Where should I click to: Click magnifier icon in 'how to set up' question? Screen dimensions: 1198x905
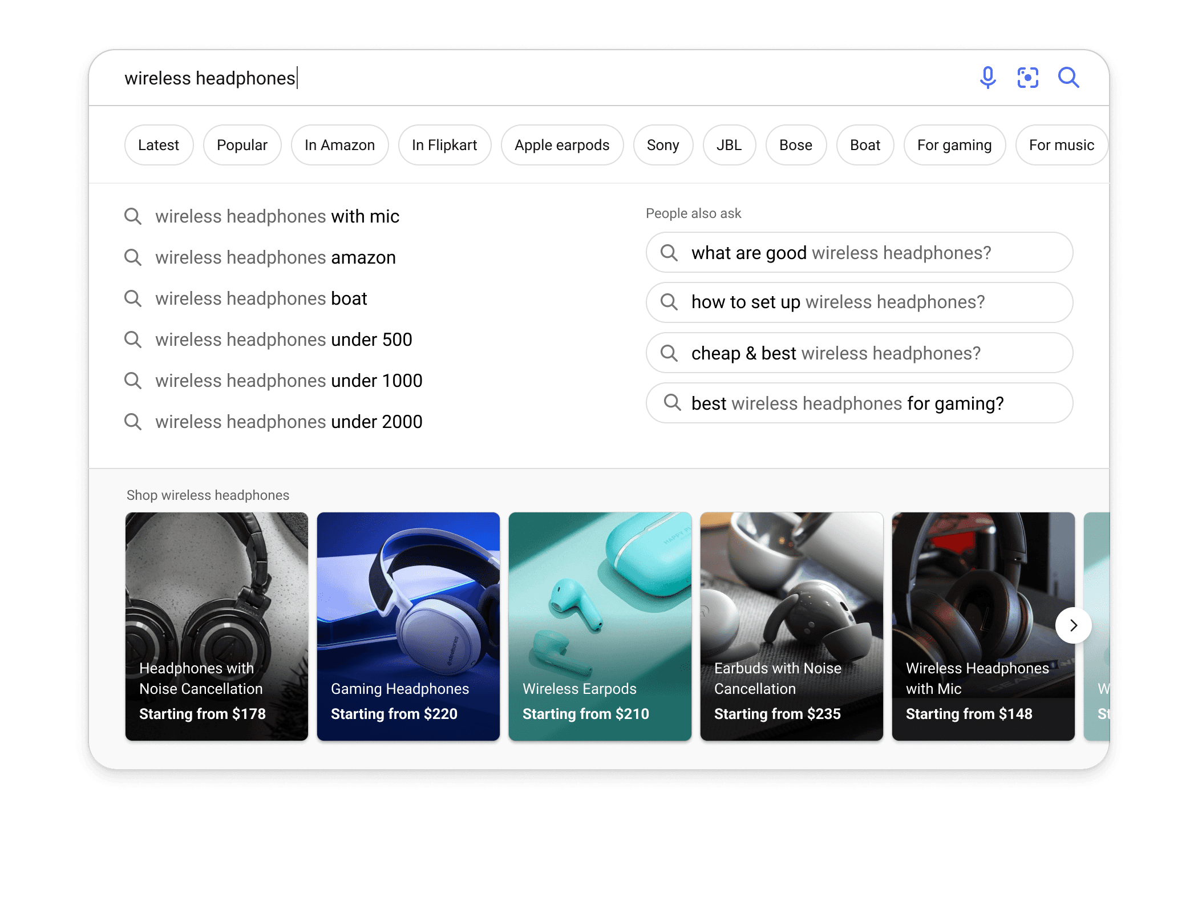pyautogui.click(x=669, y=302)
